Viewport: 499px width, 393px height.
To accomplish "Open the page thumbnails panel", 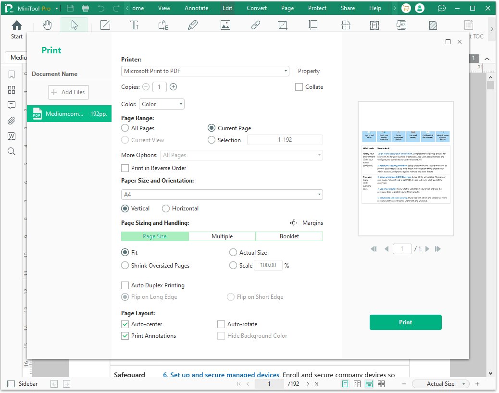I will pos(12,90).
